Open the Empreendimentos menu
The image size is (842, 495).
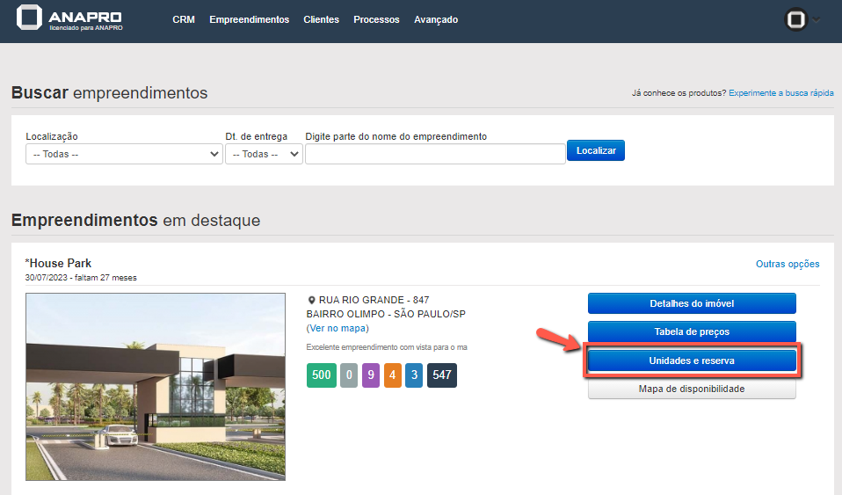tap(249, 19)
